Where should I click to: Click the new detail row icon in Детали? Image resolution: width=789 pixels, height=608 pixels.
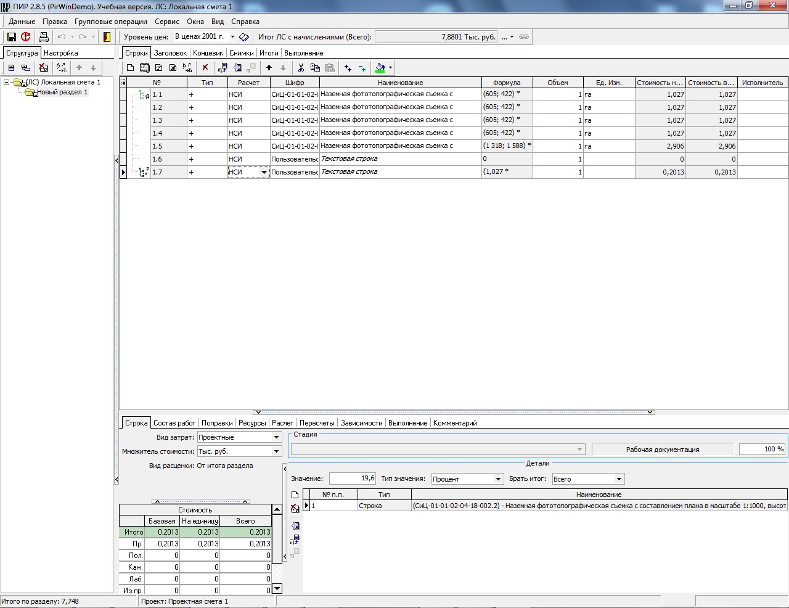295,495
